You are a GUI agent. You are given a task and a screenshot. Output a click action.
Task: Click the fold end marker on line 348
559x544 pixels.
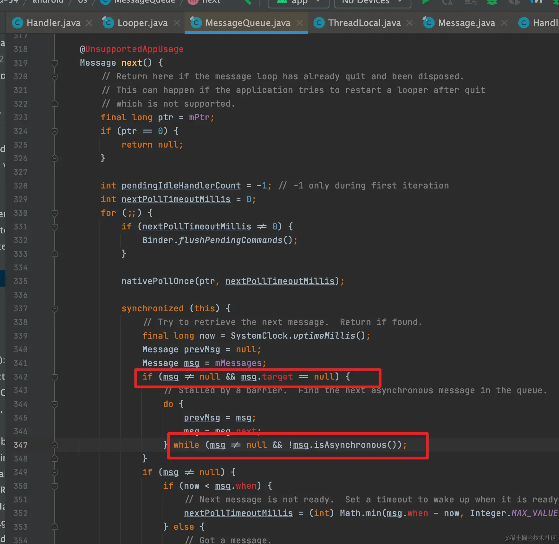click(x=55, y=459)
